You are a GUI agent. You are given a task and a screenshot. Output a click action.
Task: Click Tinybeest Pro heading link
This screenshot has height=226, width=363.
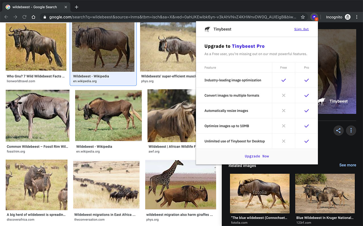[x=248, y=46]
